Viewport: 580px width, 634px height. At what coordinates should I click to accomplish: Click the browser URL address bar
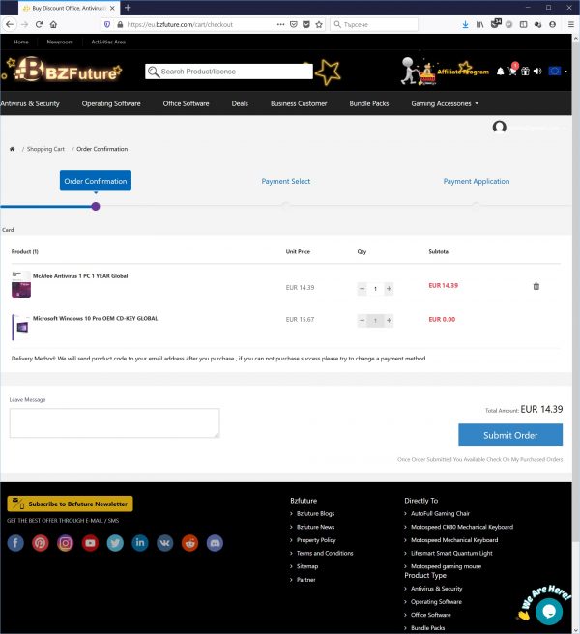[x=199, y=24]
